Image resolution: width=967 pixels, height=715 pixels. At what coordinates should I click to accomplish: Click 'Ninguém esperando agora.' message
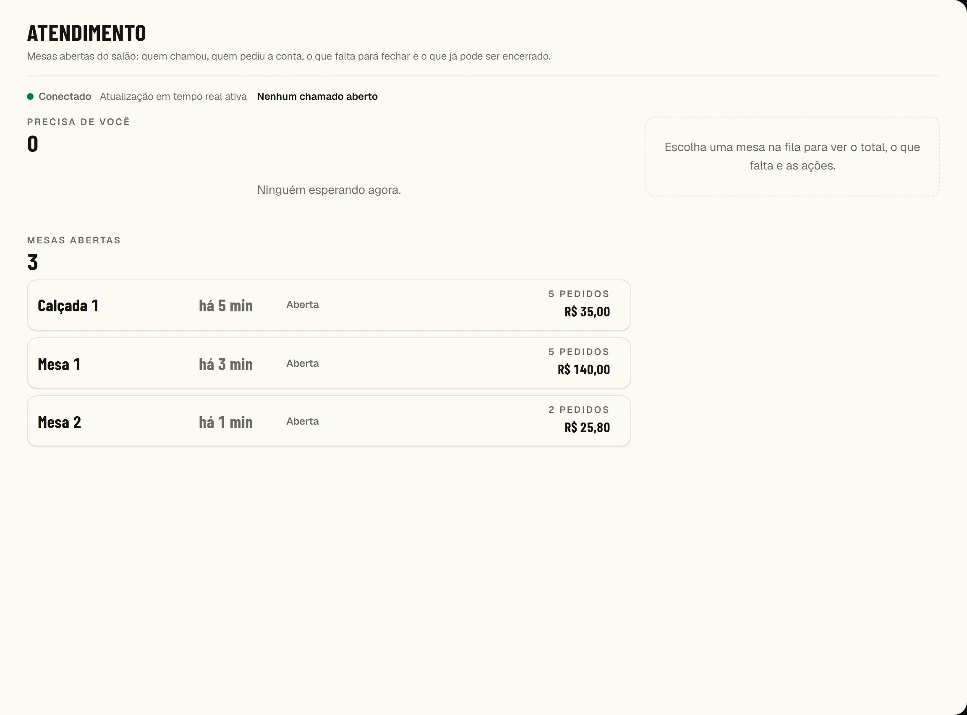point(329,190)
